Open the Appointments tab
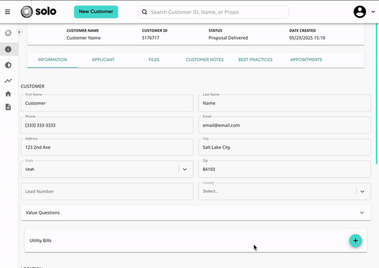The image size is (379, 268). (306, 59)
